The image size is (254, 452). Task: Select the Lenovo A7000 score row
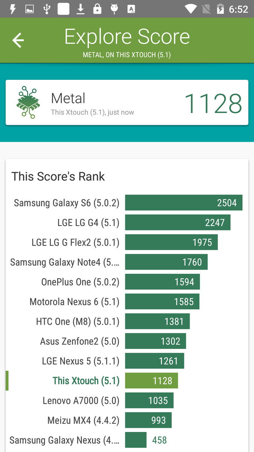[x=127, y=400]
